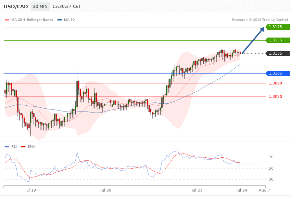Click the RSI 50 level label
This screenshot has width=291, height=197.
(271, 168)
